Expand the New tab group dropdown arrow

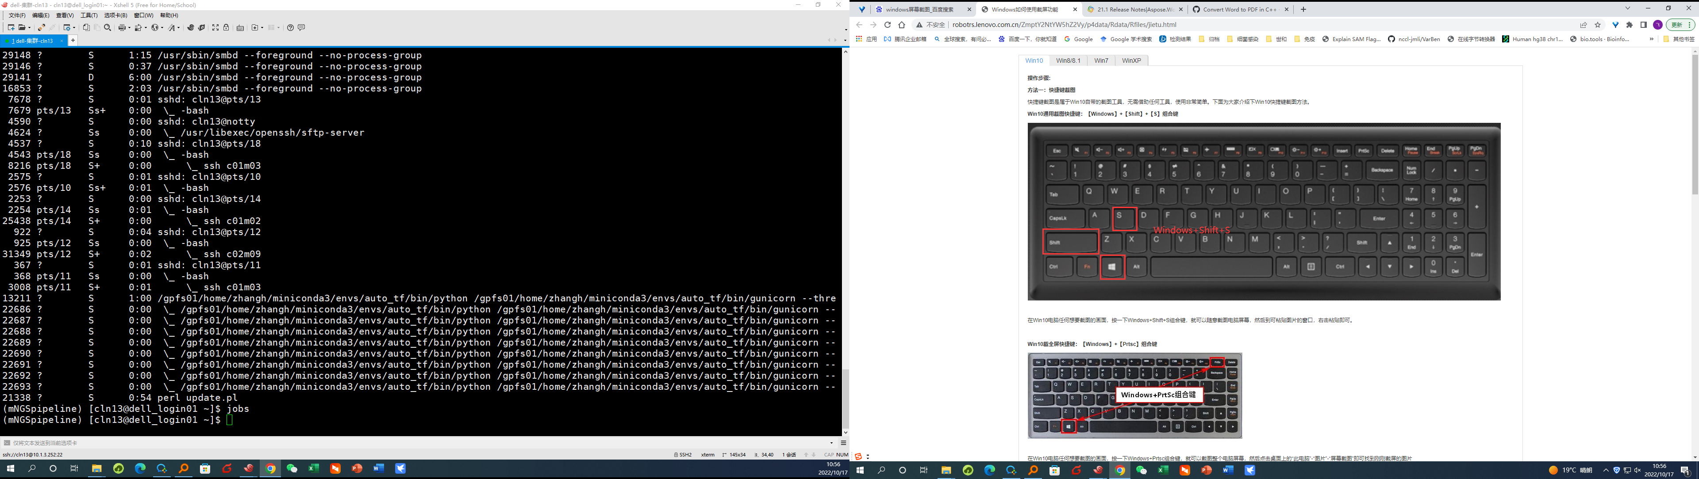click(x=262, y=28)
